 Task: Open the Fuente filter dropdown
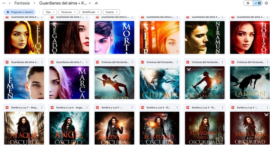click(111, 12)
